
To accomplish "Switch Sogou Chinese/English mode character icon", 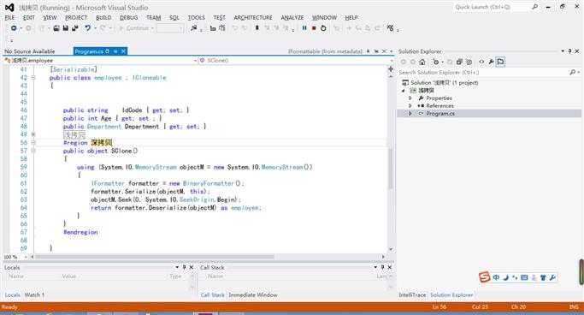I will coord(496,277).
